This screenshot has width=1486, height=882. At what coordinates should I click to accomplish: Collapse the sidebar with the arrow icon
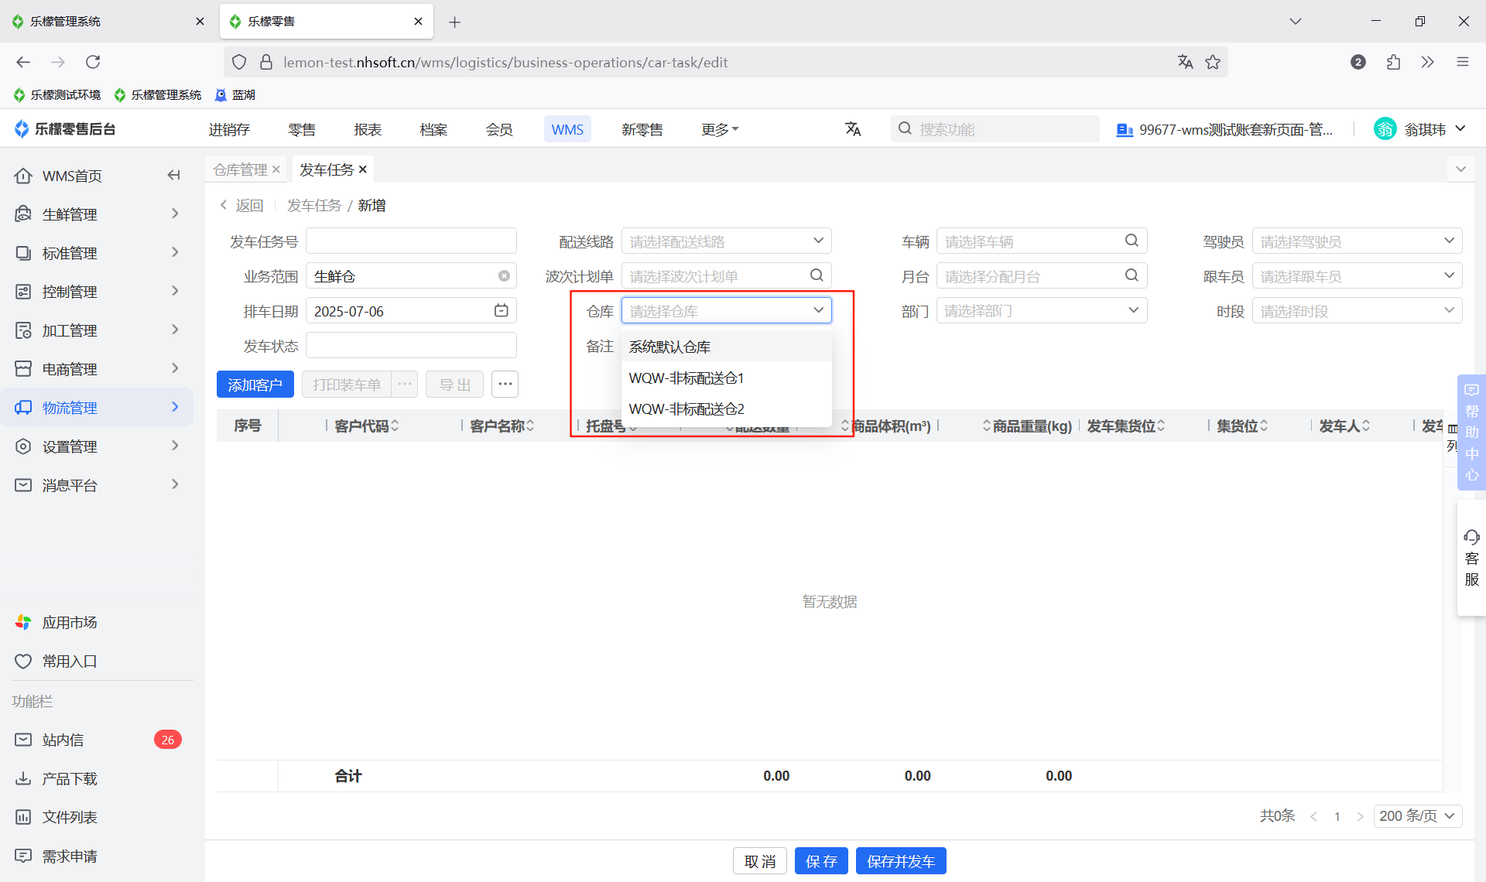(174, 176)
